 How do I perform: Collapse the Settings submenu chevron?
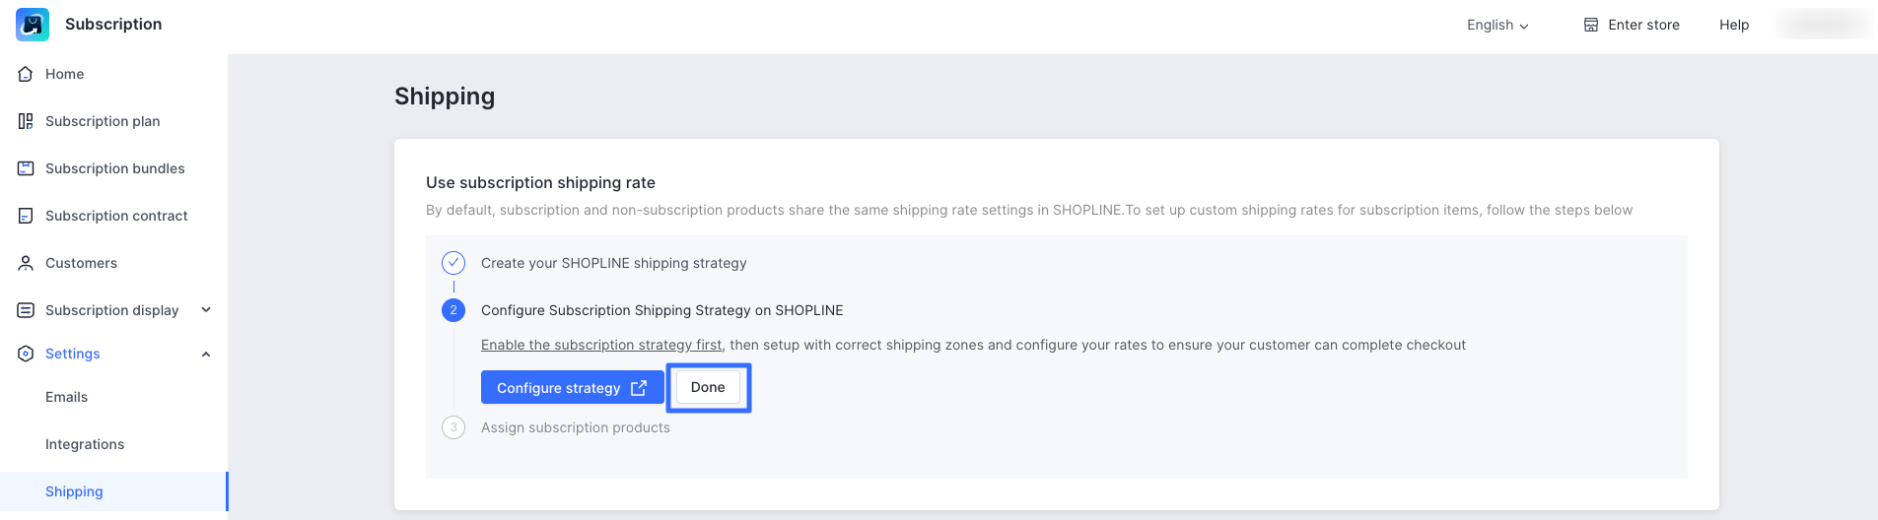[206, 355]
